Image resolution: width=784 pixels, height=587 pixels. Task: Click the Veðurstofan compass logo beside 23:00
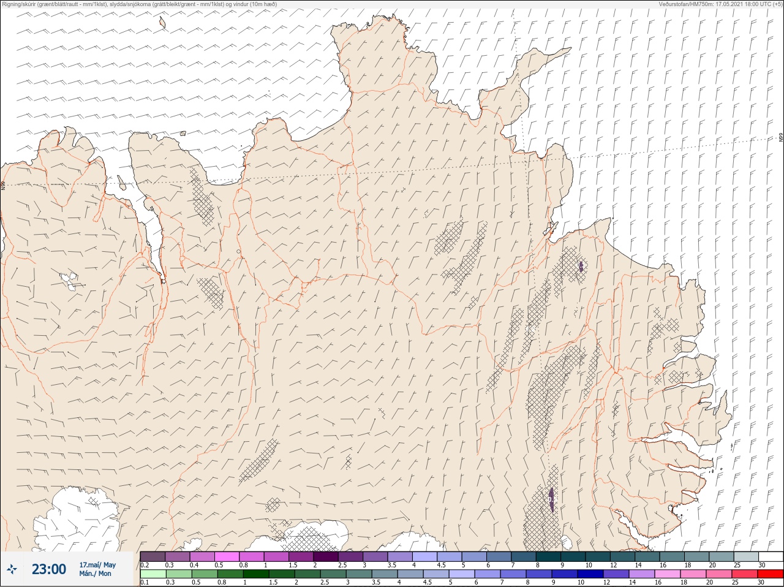tap(12, 569)
